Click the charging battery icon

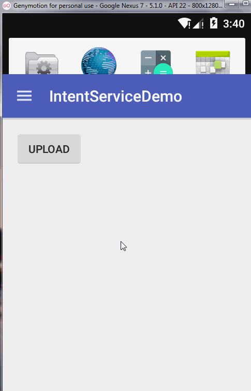point(214,23)
